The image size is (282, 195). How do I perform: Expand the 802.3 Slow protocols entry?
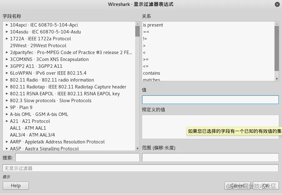(x=7, y=100)
